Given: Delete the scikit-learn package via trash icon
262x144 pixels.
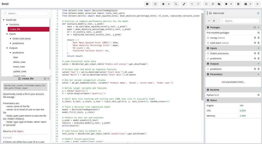Looking at the screenshot, I should coord(258,43).
